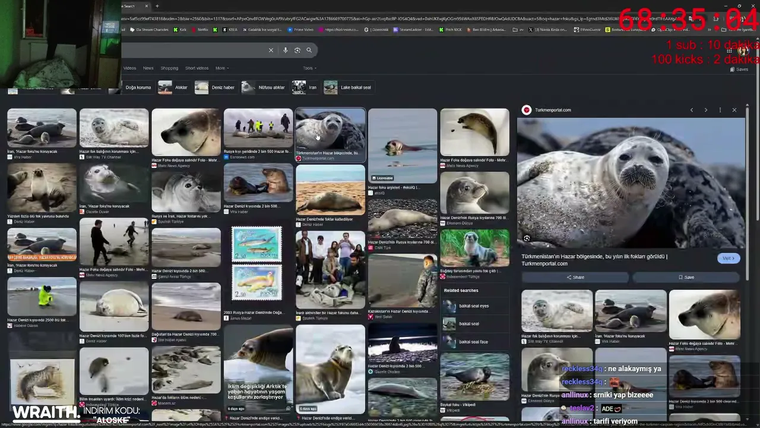The image size is (760, 428).
Task: Select related search baikal seal face
Action: [473, 342]
